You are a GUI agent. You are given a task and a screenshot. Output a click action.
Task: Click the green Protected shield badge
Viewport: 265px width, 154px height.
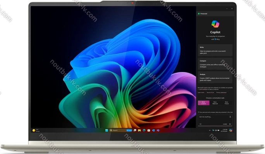[202, 13]
